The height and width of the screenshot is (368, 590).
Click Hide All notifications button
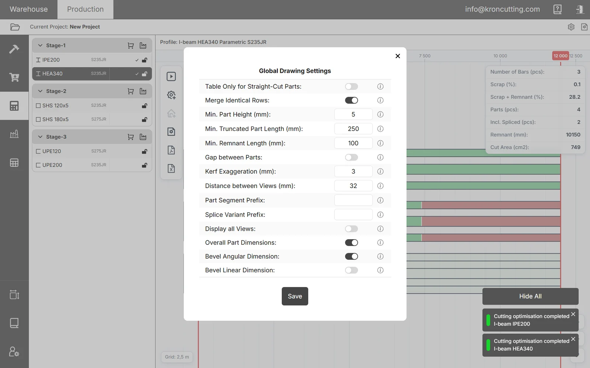coord(530,296)
